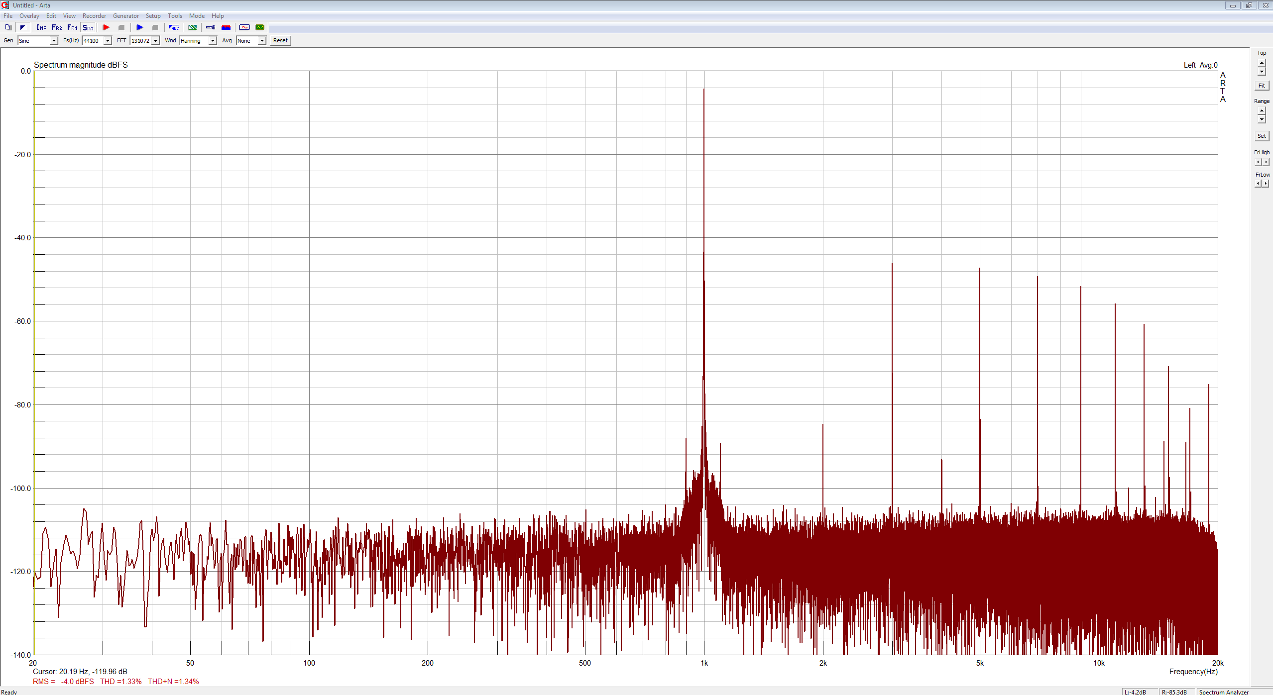The width and height of the screenshot is (1273, 695).
Task: Start the generator with the blue play icon
Action: [x=140, y=27]
